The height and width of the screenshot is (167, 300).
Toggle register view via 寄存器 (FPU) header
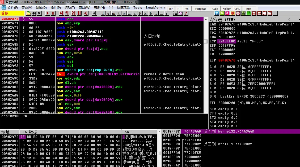(220, 19)
